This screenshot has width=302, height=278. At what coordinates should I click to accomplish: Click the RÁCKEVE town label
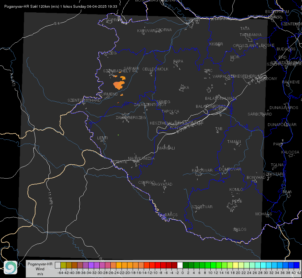click(x=291, y=82)
